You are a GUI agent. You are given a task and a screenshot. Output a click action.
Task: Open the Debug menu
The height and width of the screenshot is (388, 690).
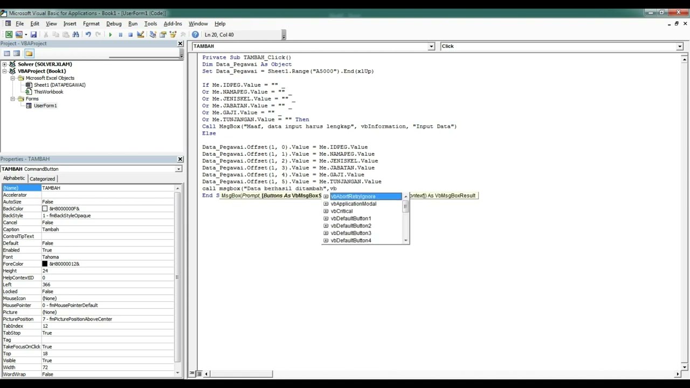tap(114, 24)
